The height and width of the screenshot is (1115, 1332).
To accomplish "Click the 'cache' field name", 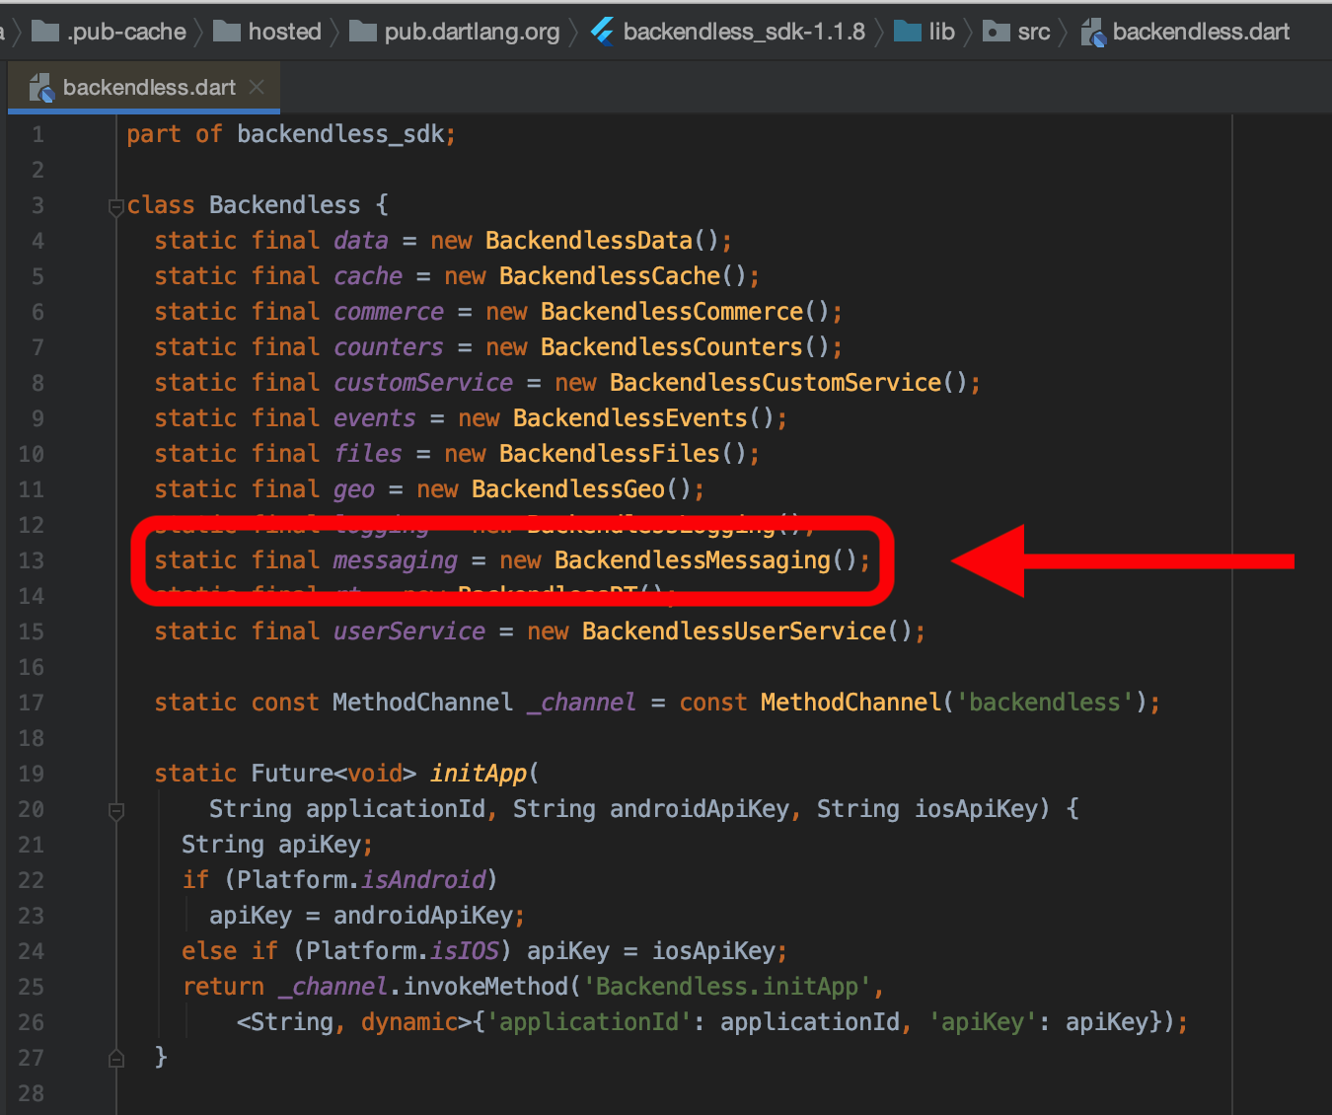I will (368, 276).
